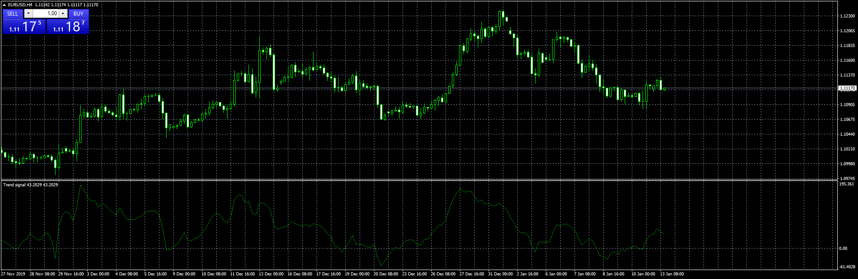Viewport: 858px width, 279px height.
Task: Click the 195.361 indicator scale value
Action: (846, 184)
